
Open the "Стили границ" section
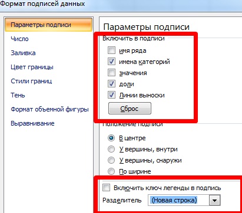(31, 81)
